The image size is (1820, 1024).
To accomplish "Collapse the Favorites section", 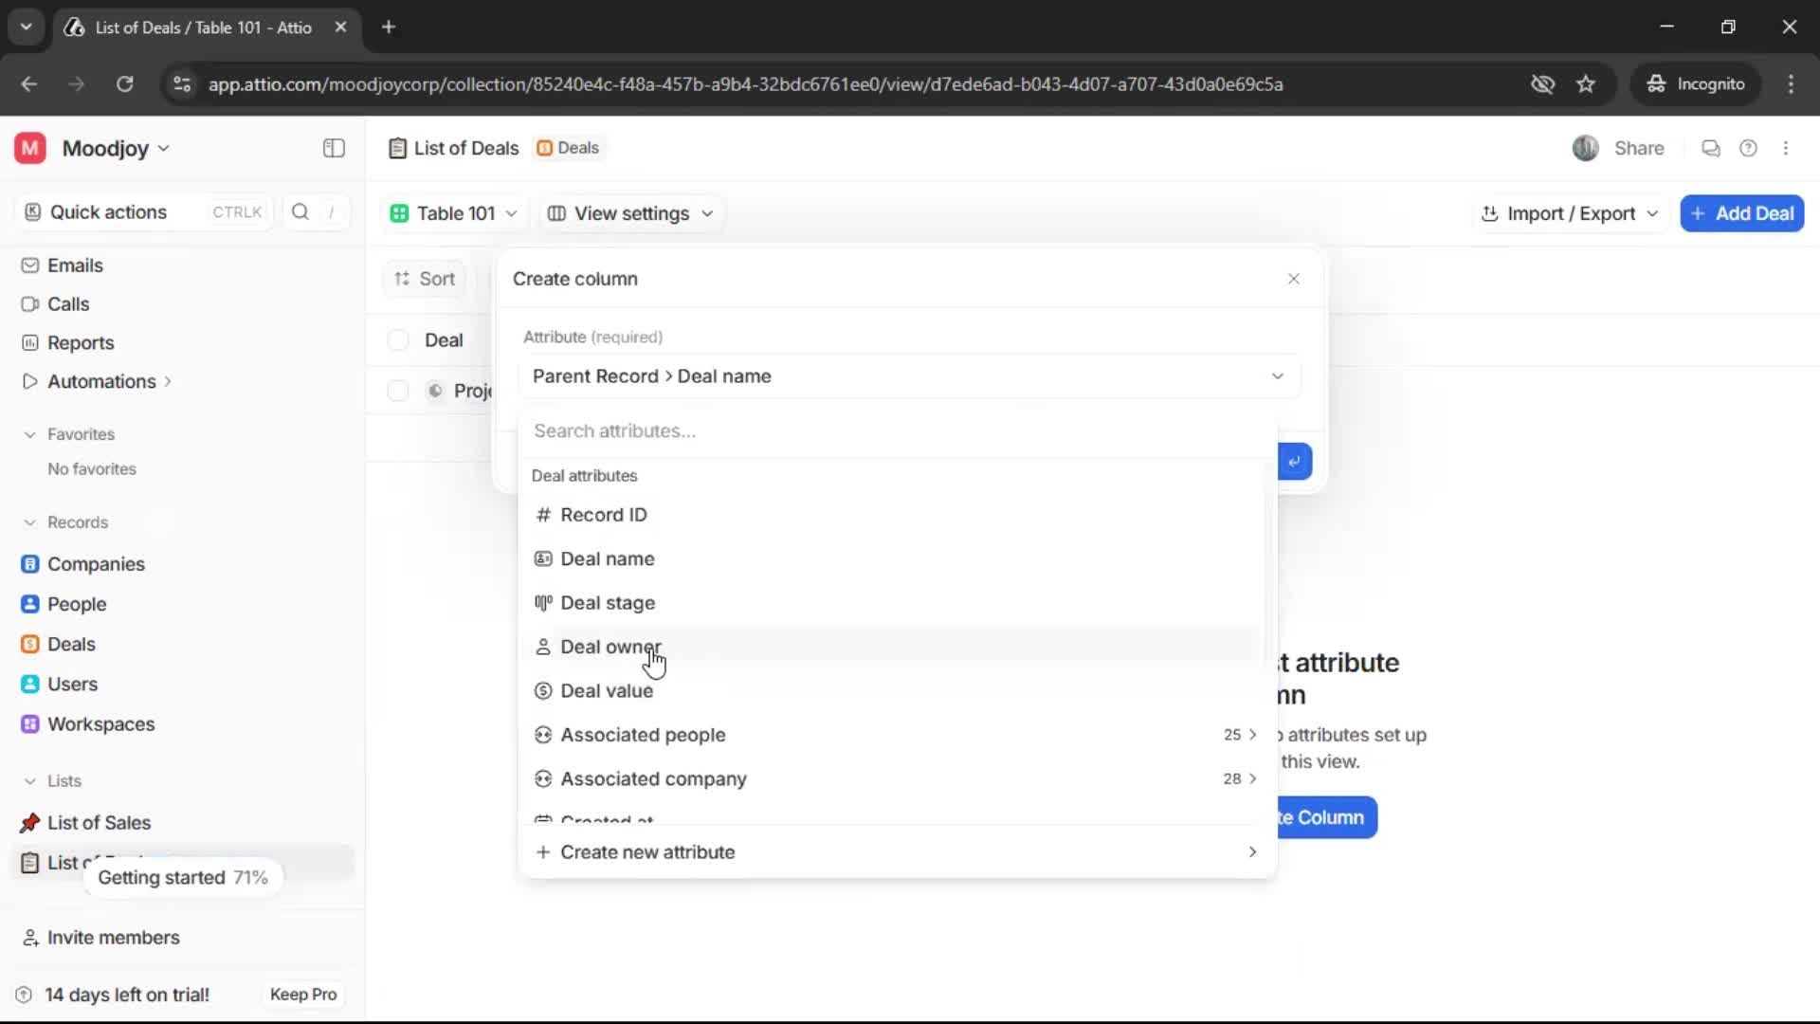I will click(30, 433).
